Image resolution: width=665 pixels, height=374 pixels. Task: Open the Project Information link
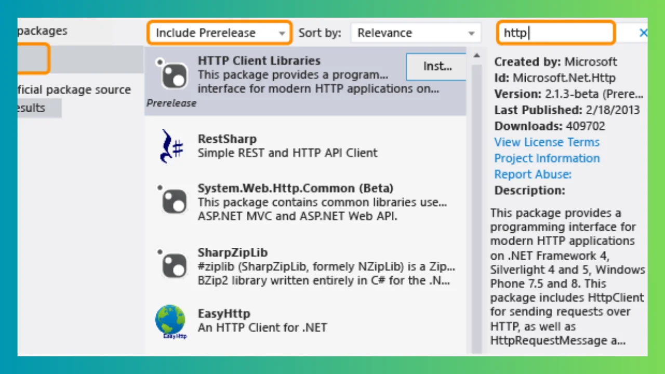547,158
